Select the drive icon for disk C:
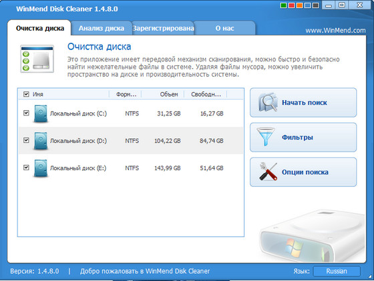 click(x=40, y=113)
